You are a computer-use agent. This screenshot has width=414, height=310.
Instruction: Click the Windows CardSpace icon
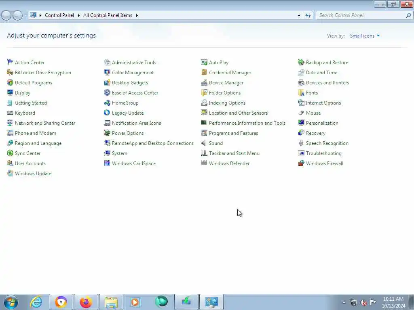coord(107,163)
